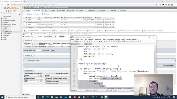The height and width of the screenshot is (99, 177).
Task: Click the Redo icon in Notepad++
Action: click(x=97, y=42)
